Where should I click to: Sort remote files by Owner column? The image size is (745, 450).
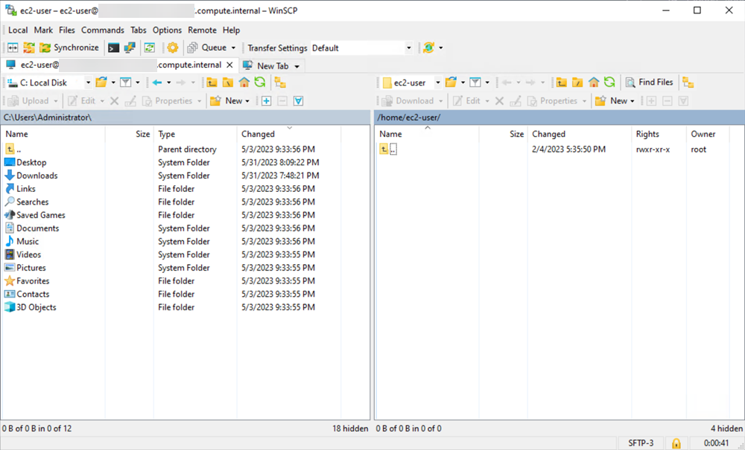pos(708,134)
